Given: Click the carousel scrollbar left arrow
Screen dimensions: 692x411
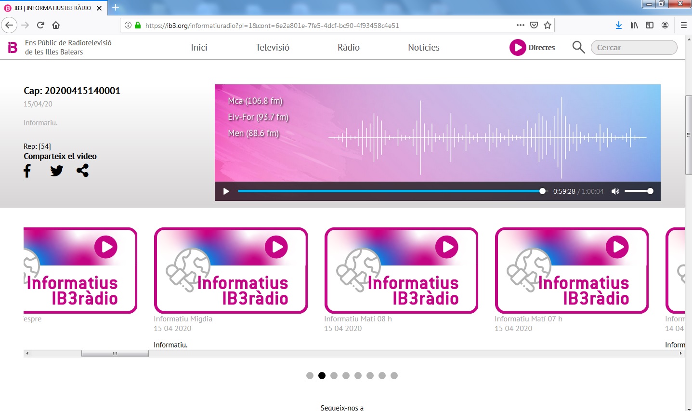Looking at the screenshot, I should tap(27, 354).
